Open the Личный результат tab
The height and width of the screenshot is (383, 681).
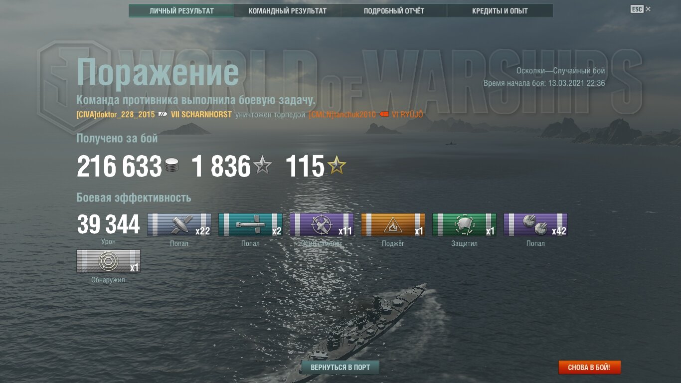click(x=181, y=10)
